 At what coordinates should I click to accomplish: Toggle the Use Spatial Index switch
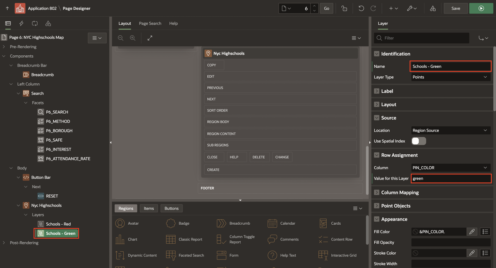[x=418, y=141]
